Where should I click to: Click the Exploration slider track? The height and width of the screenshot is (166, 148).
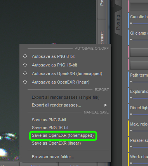coord(141,98)
